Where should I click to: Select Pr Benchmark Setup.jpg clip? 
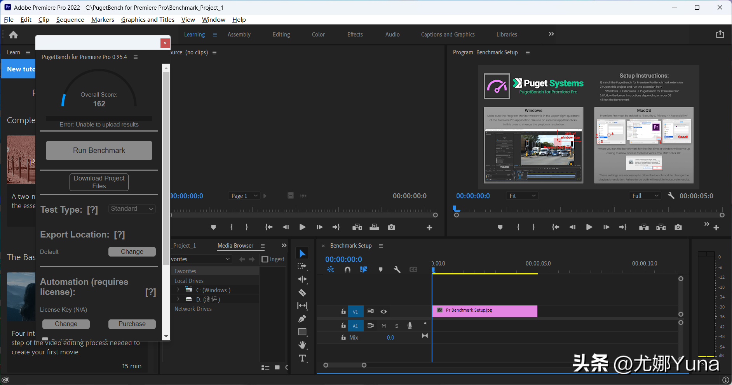(485, 311)
